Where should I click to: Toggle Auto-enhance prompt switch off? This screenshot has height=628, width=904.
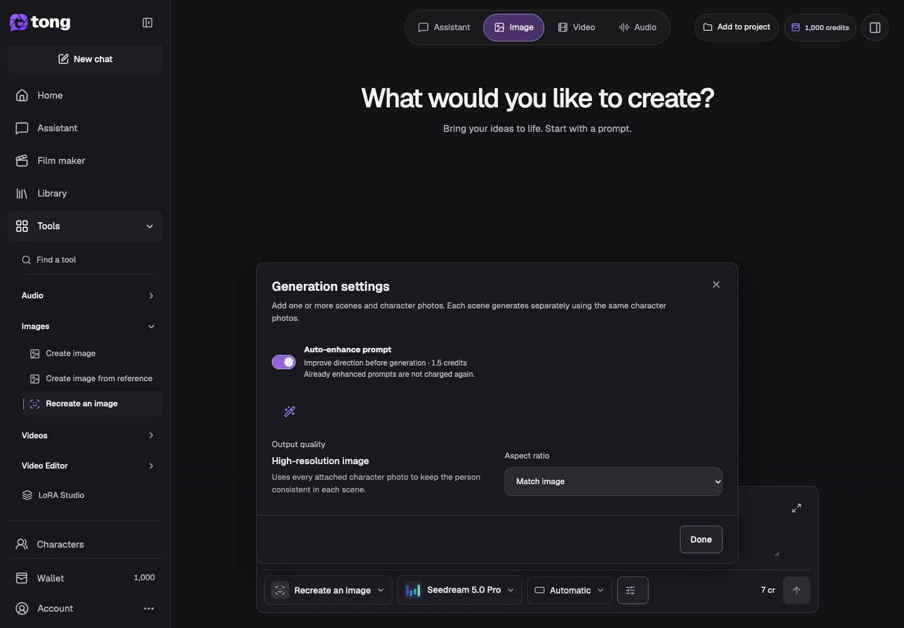point(284,362)
